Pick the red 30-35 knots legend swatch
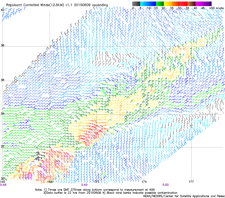The height and width of the screenshot is (198, 225). point(184,4)
